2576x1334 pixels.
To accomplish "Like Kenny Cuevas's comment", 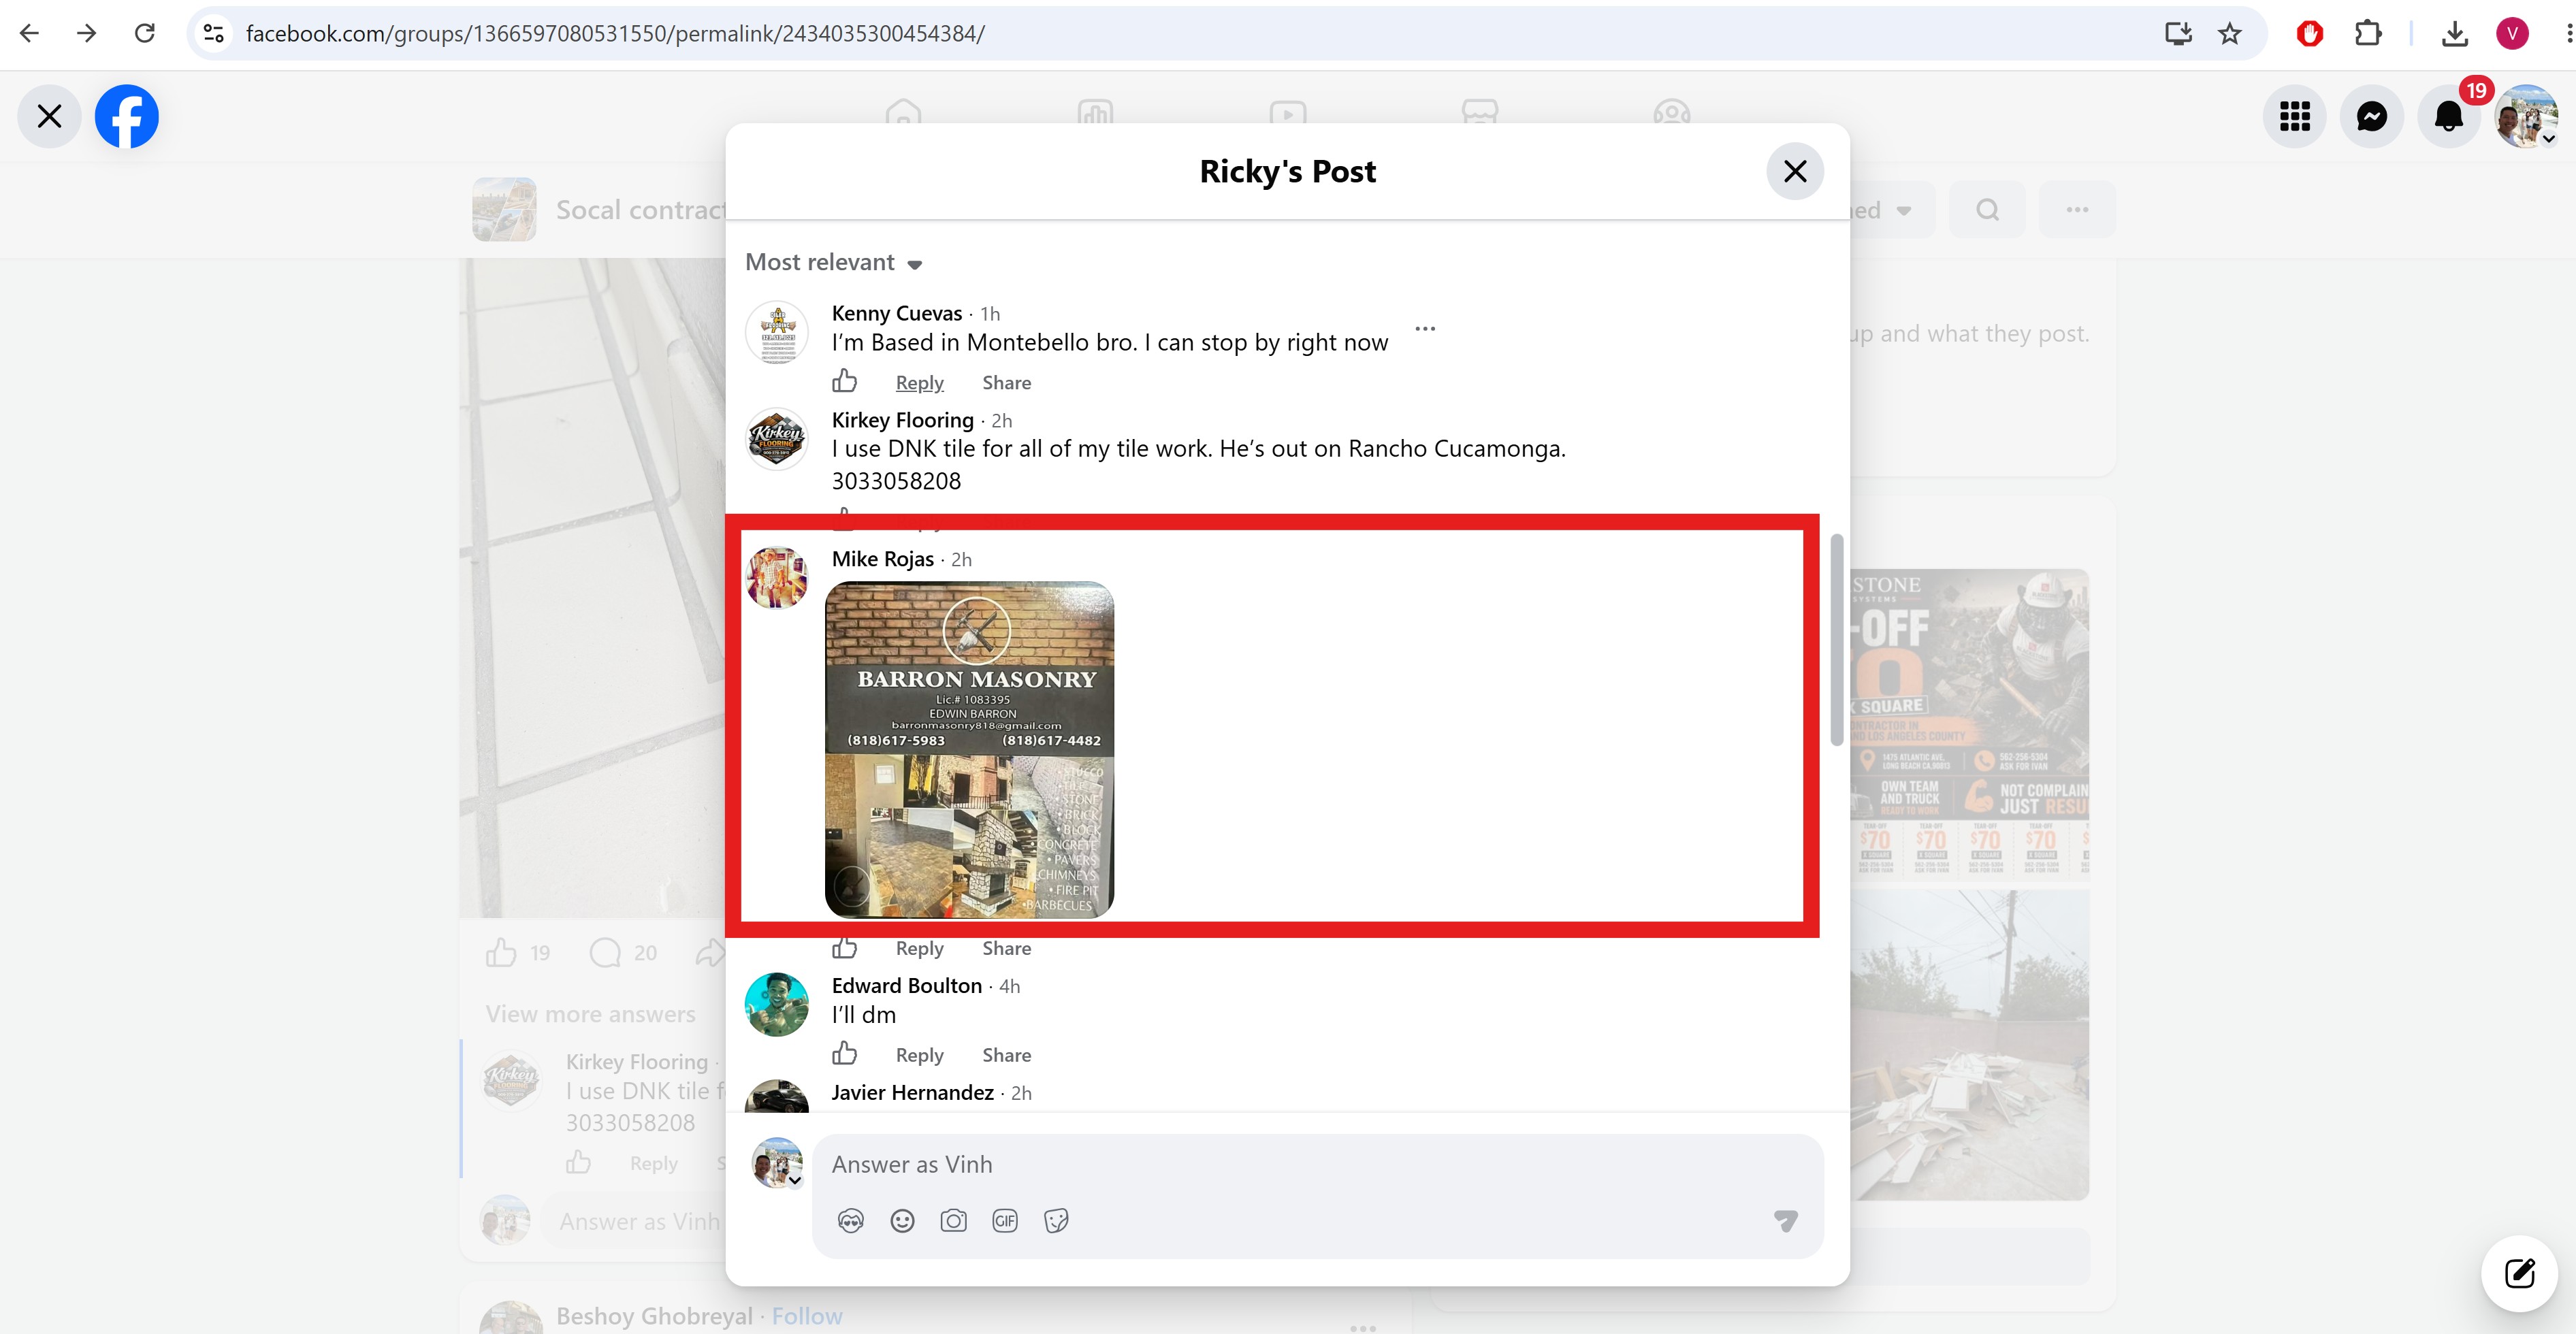I will [x=845, y=381].
